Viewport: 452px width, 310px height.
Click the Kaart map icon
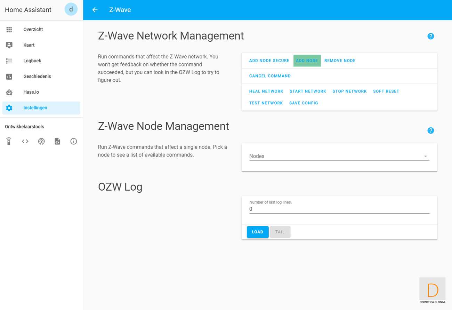[x=9, y=45]
